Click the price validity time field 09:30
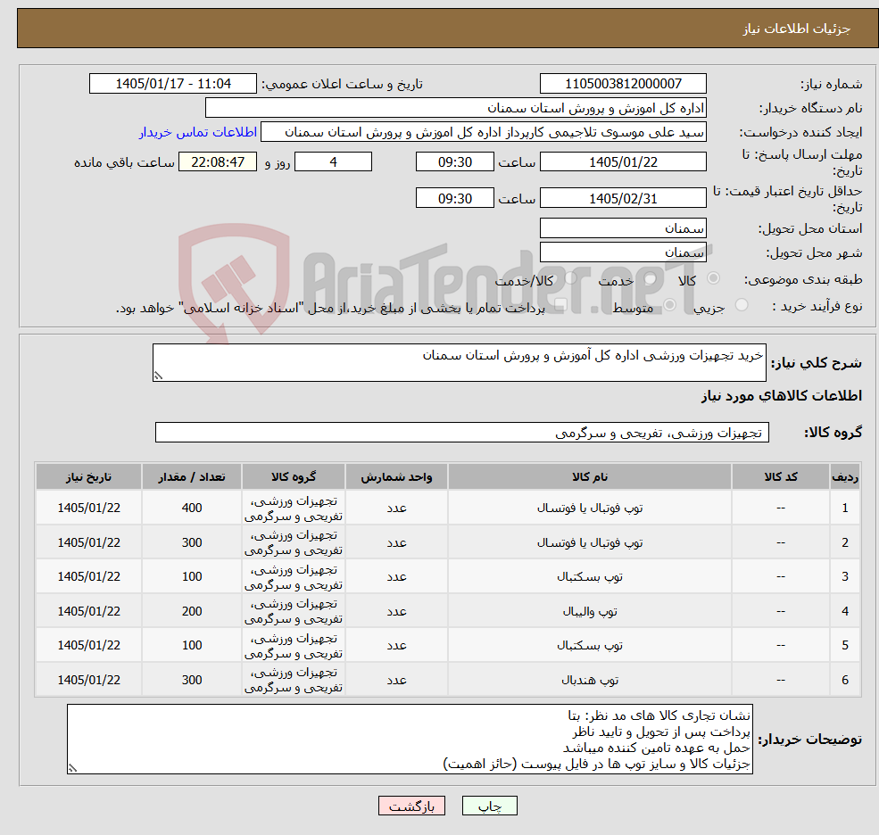The width and height of the screenshot is (879, 835). 454,198
